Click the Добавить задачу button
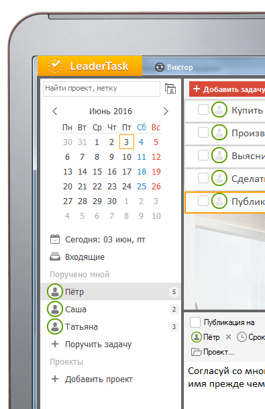 227,89
